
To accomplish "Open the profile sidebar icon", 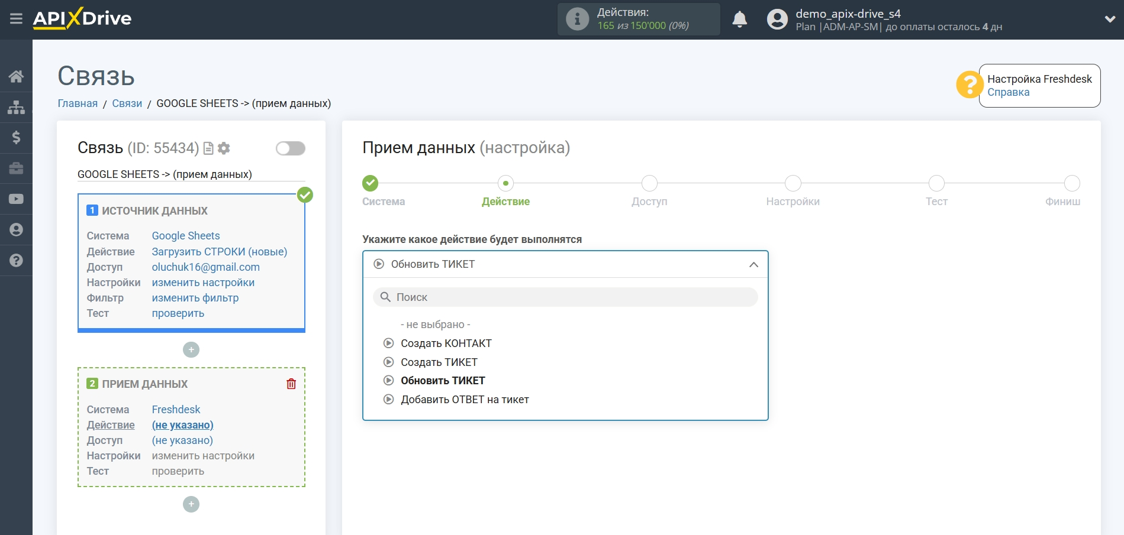I will click(16, 230).
